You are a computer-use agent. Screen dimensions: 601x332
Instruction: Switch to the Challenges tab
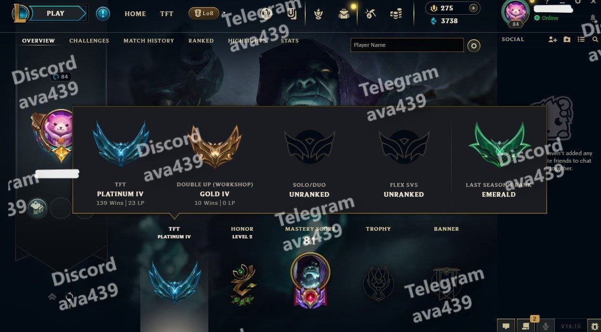[x=89, y=41]
